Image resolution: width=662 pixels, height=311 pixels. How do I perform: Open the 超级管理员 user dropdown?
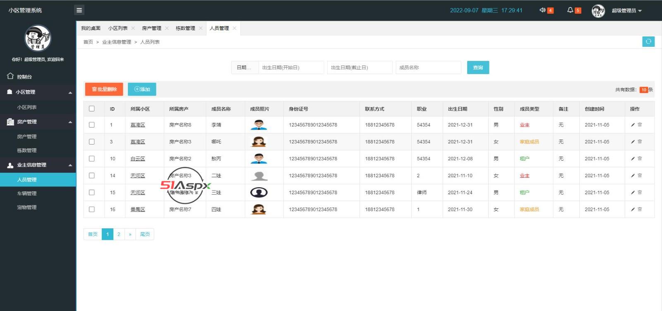tap(626, 11)
